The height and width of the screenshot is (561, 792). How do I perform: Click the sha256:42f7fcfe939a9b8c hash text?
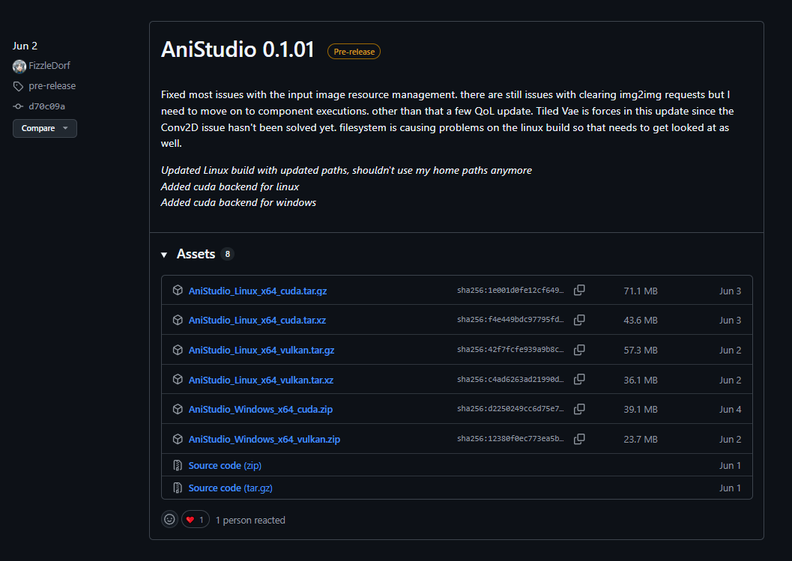510,350
